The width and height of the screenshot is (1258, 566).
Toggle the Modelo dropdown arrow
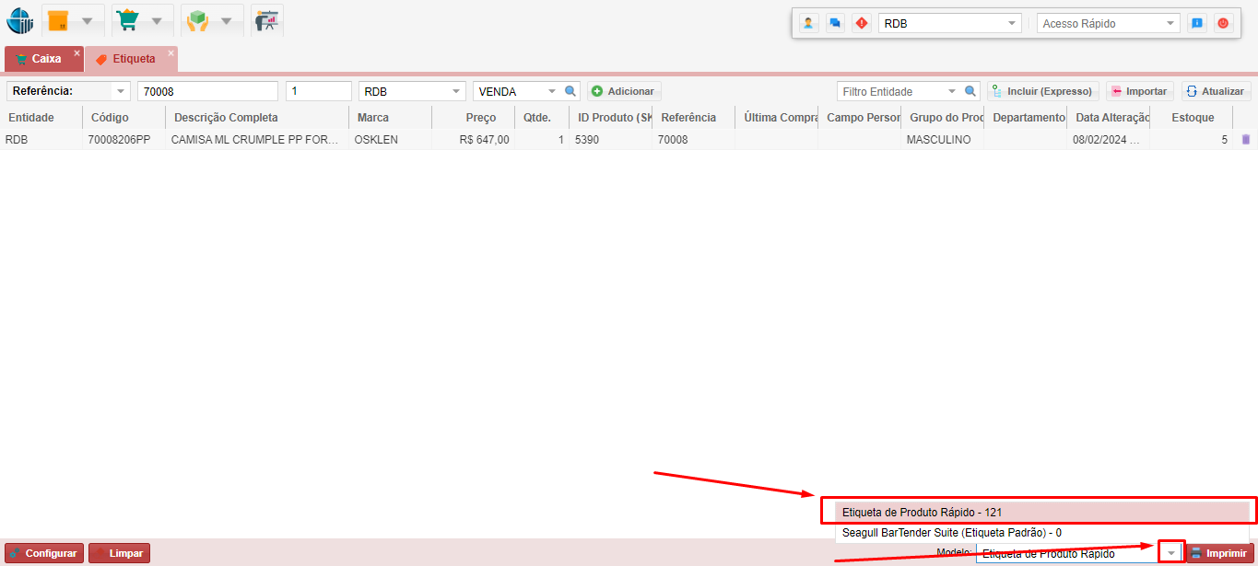(x=1170, y=553)
